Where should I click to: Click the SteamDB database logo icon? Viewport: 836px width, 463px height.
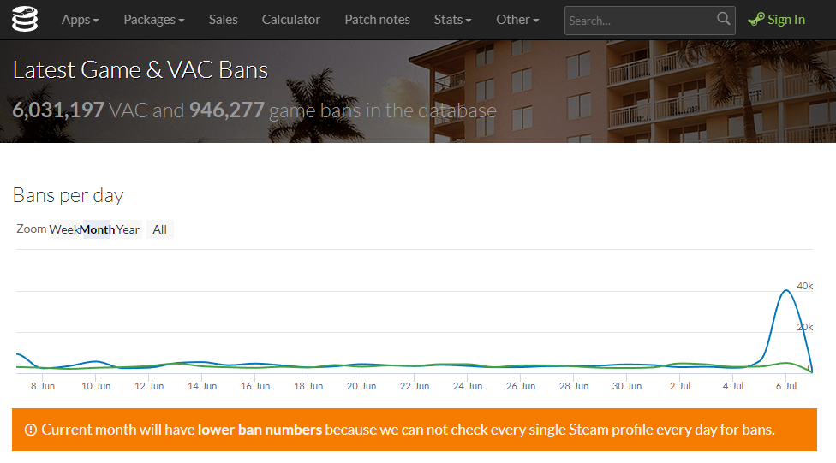tap(25, 19)
